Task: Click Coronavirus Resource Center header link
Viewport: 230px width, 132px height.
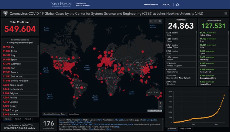Action: [83, 5]
